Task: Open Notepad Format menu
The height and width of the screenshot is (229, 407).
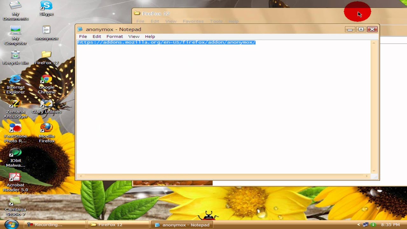Action: [114, 37]
